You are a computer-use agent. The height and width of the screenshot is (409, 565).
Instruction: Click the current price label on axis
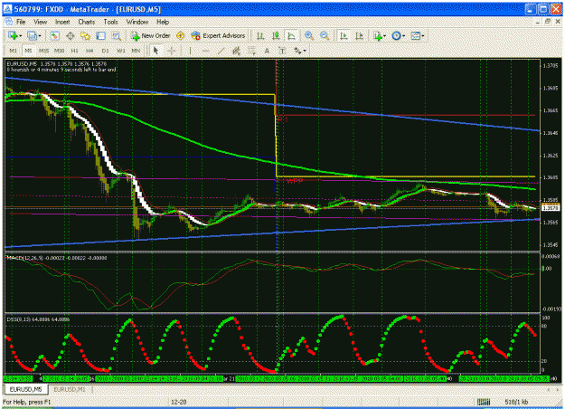pos(551,208)
